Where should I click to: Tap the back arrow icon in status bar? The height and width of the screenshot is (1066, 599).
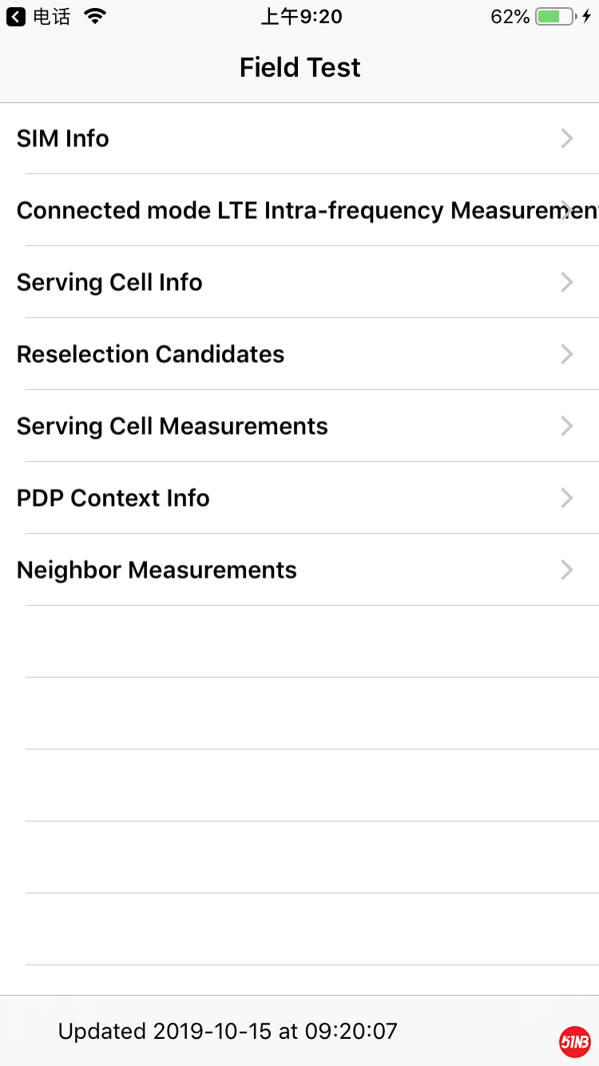(x=16, y=17)
